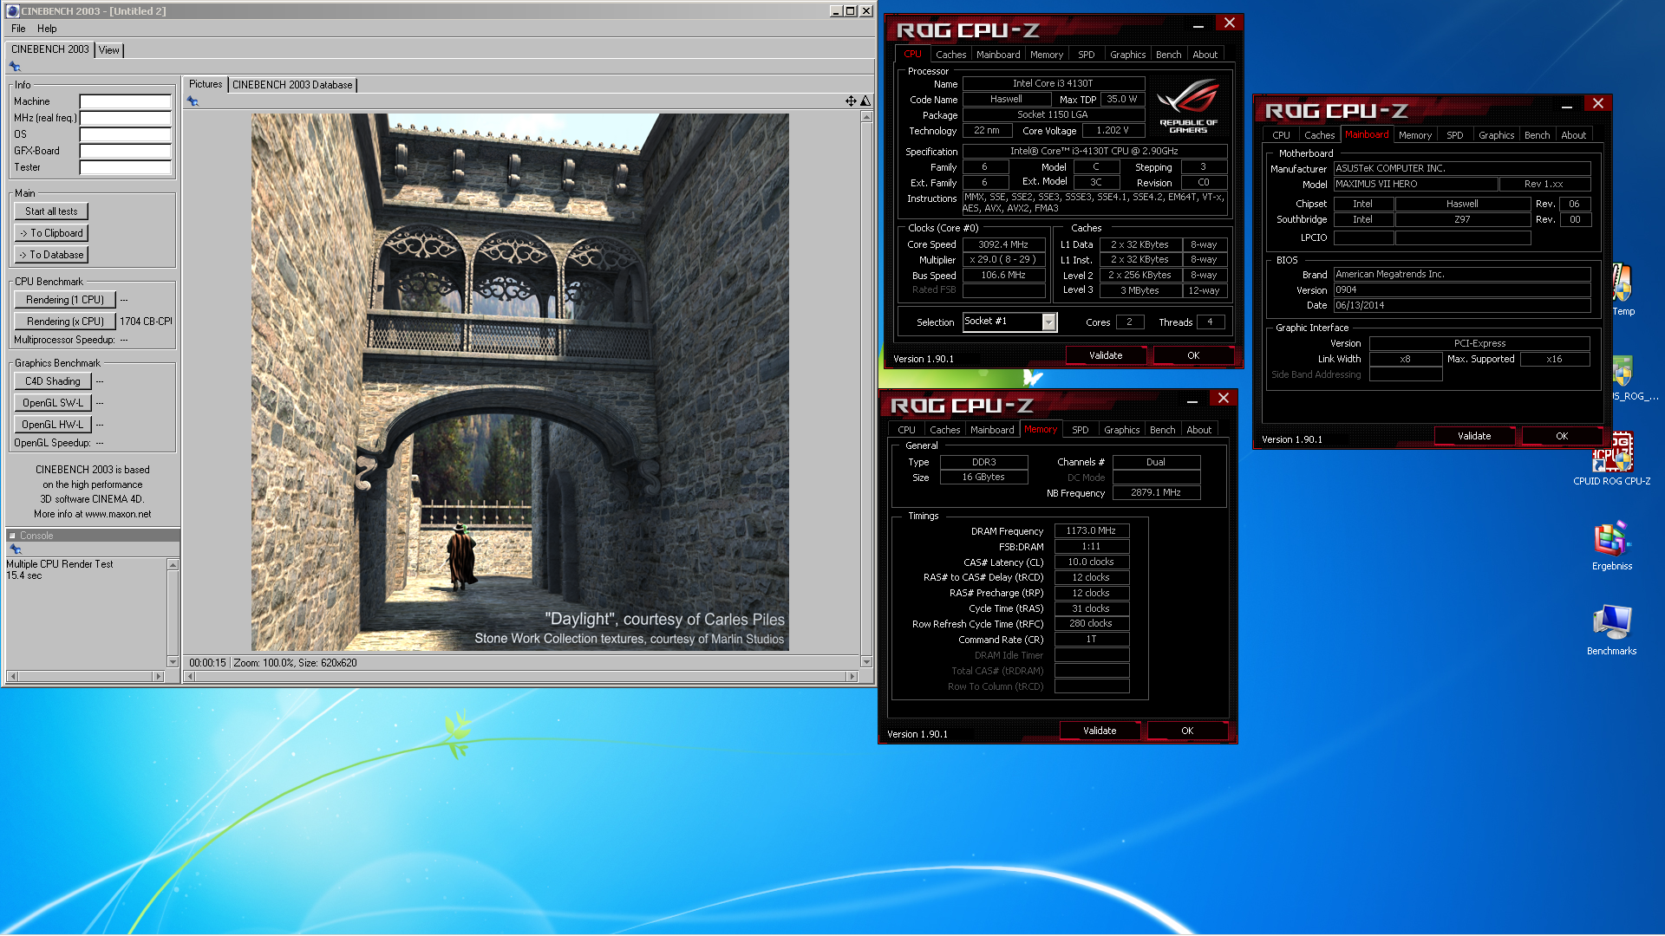Run the OpenGL SW-L test
1665x936 pixels.
52,403
